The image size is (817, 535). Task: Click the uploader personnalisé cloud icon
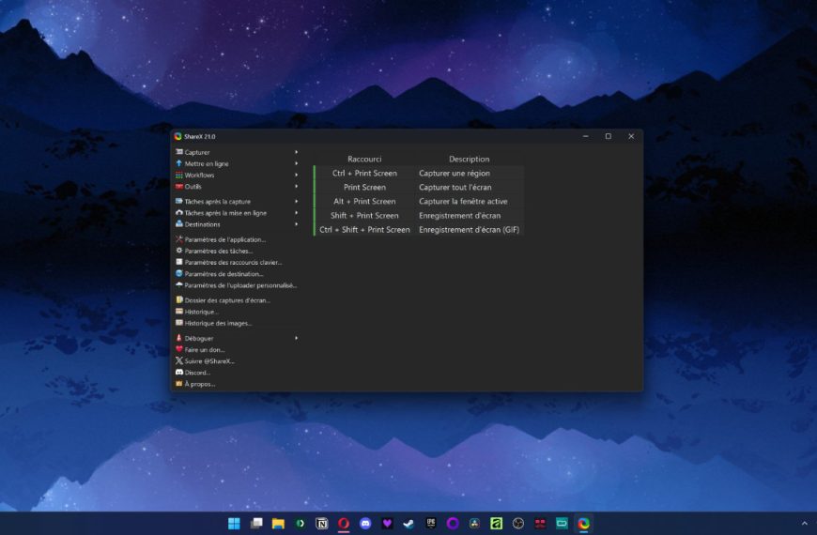click(179, 285)
